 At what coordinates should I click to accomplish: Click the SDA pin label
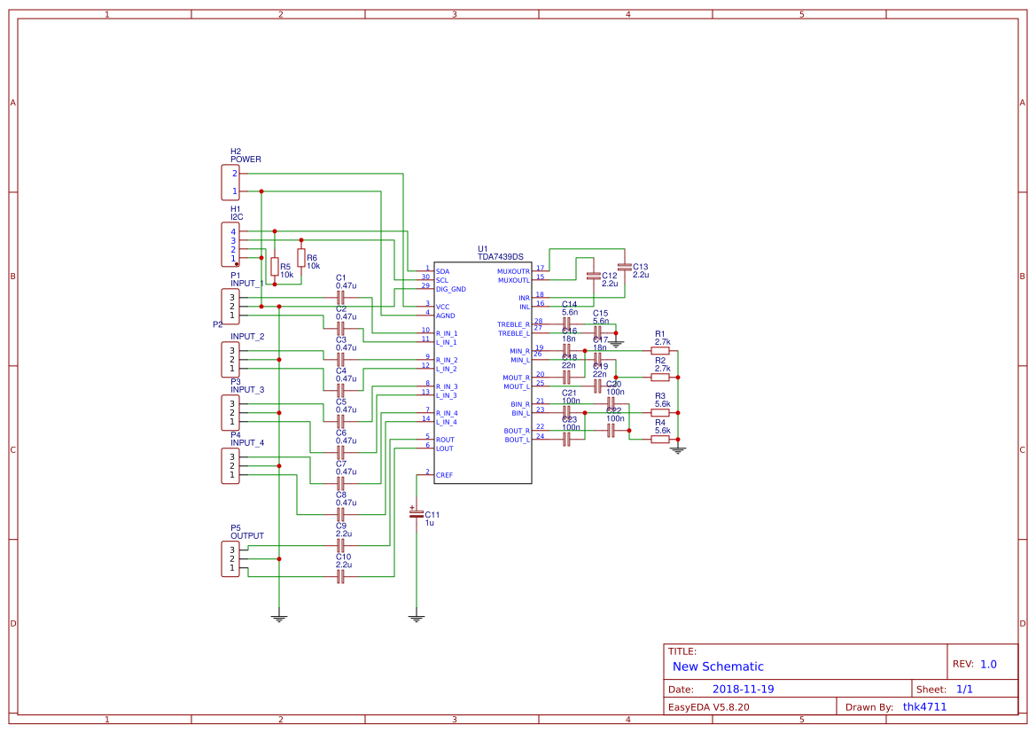point(443,271)
